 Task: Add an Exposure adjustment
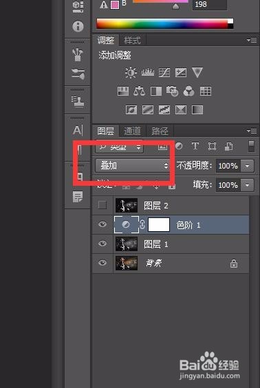[x=181, y=73]
